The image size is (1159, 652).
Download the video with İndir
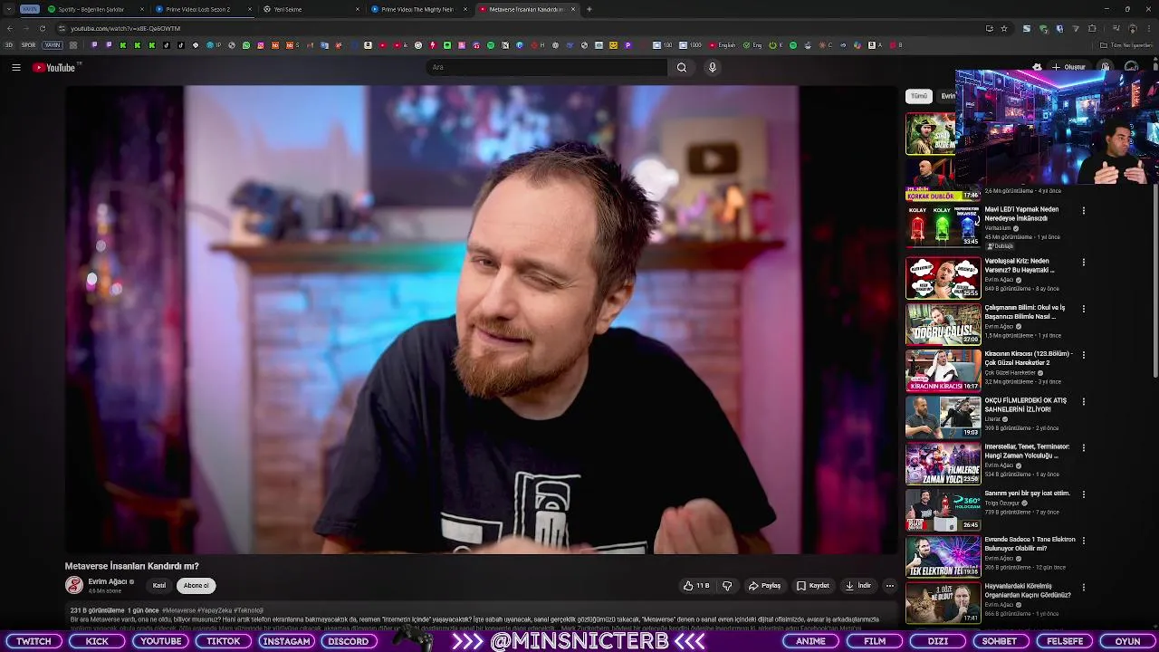(857, 586)
